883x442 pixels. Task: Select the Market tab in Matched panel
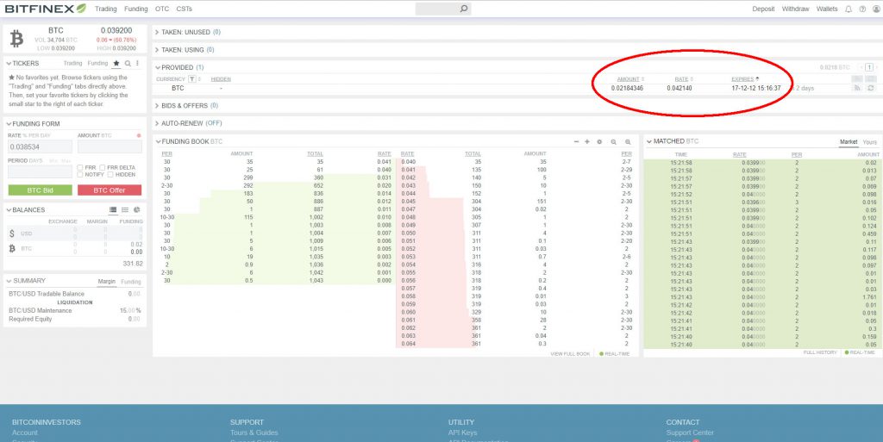849,142
